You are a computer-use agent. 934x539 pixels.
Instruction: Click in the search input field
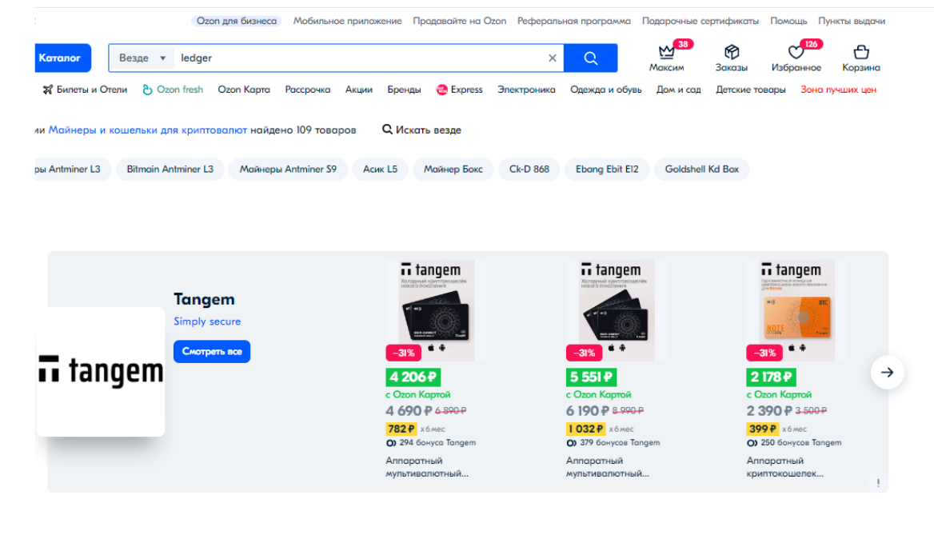(360, 58)
